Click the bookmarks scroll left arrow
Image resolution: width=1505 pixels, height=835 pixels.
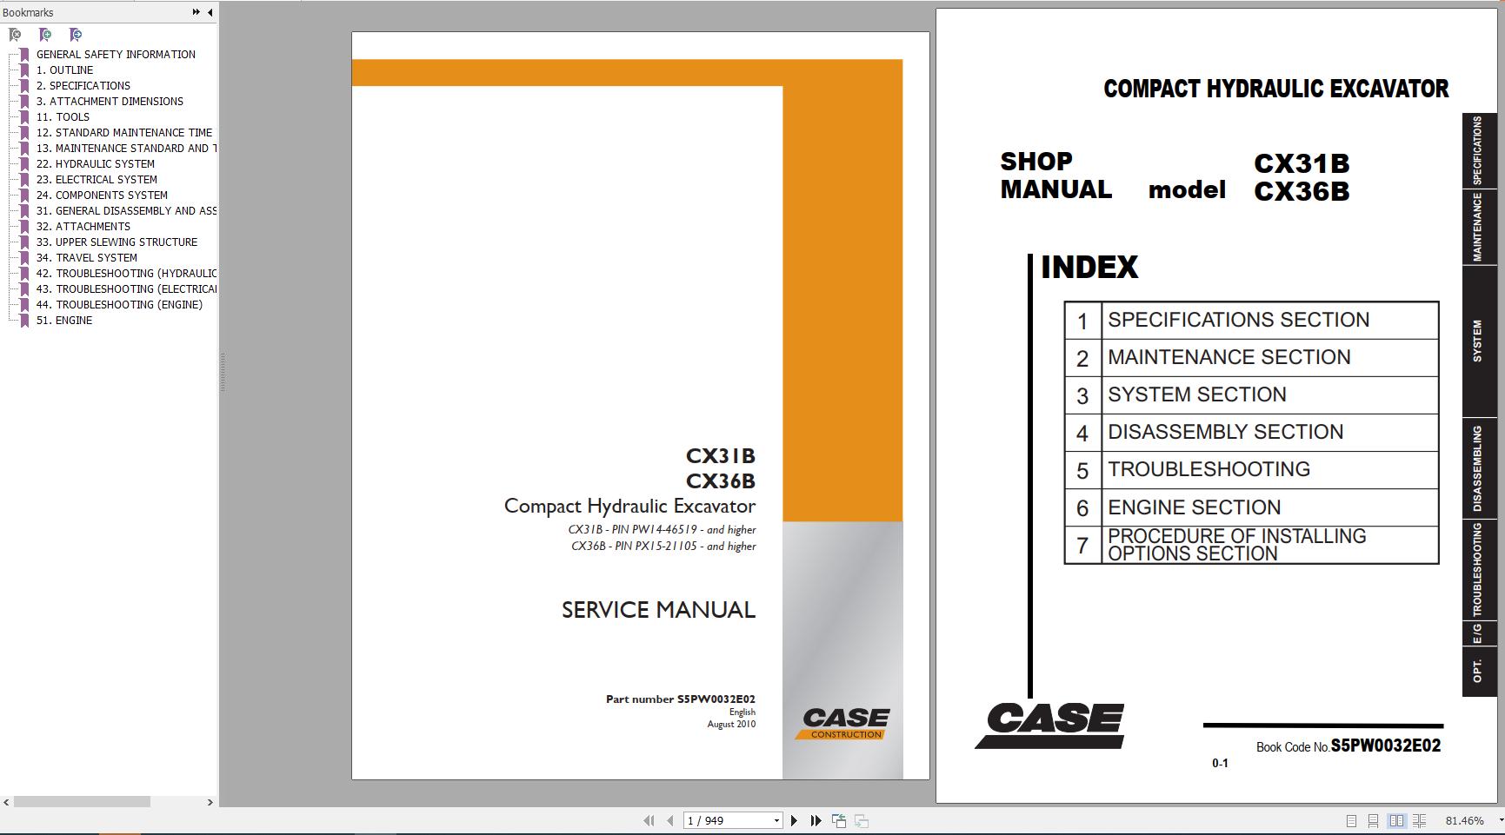7,802
